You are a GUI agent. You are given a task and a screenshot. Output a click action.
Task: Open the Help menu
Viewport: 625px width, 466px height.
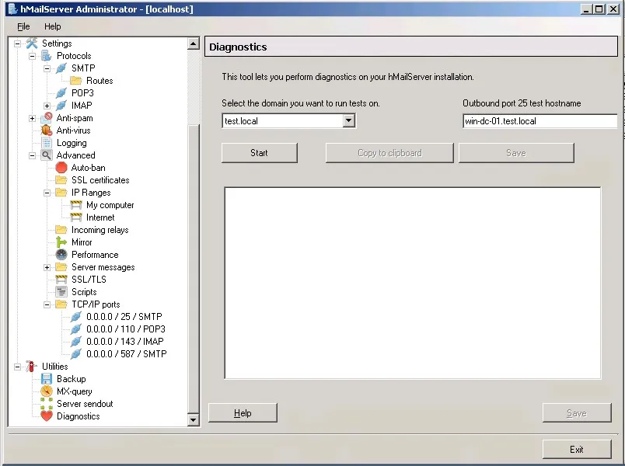(x=52, y=26)
